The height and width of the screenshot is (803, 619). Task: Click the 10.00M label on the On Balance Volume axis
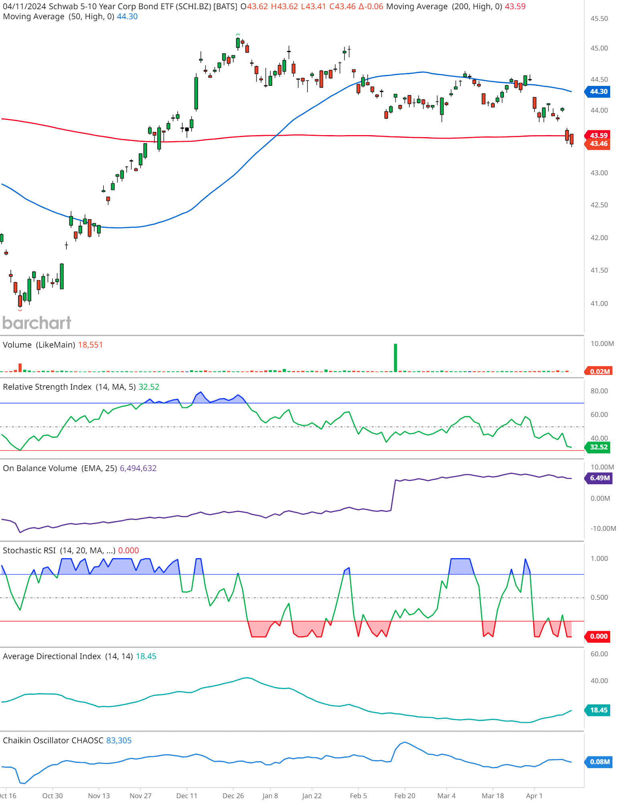pos(602,467)
